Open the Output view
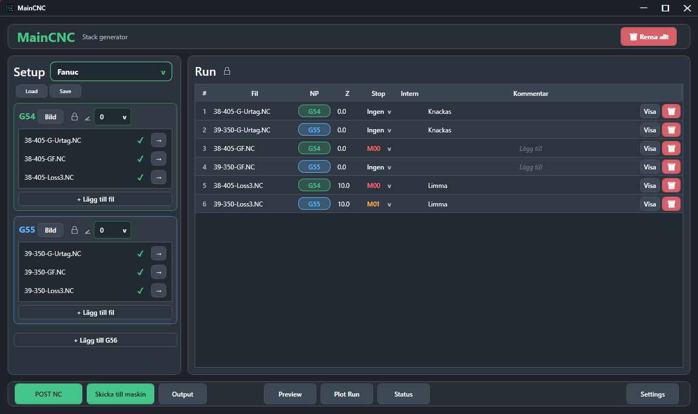The image size is (698, 414). 183,394
